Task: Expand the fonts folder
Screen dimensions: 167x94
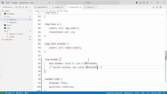Action: (9, 25)
